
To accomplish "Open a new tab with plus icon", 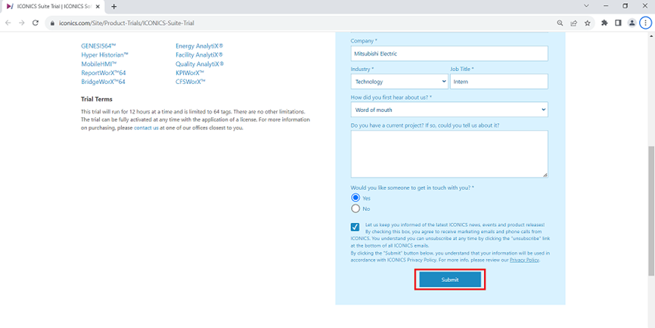I will click(x=114, y=6).
